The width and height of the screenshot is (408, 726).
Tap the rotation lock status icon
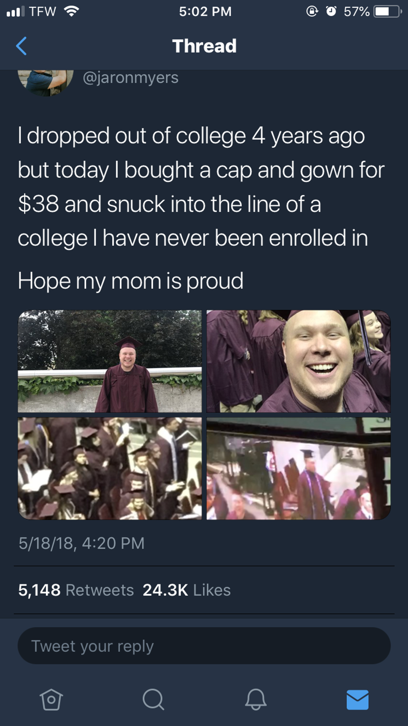pos(312,11)
